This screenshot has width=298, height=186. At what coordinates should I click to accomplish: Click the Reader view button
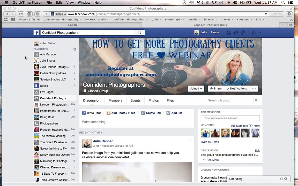(x=276, y=14)
